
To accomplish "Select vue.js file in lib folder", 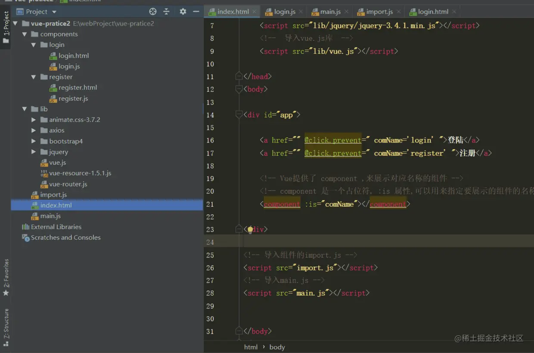I will [x=58, y=163].
